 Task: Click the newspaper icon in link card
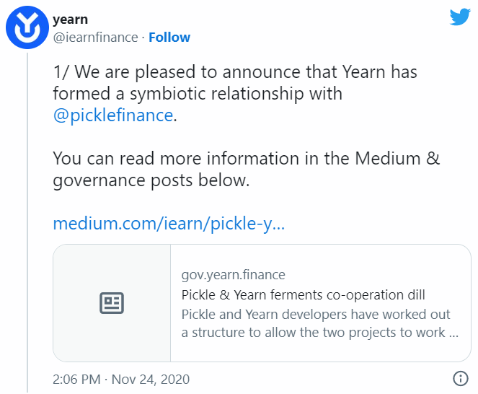pos(112,303)
